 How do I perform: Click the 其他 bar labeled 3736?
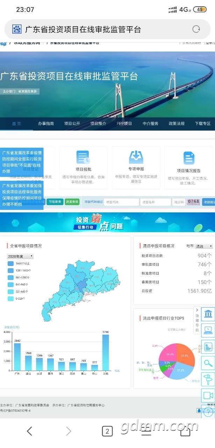point(106,352)
